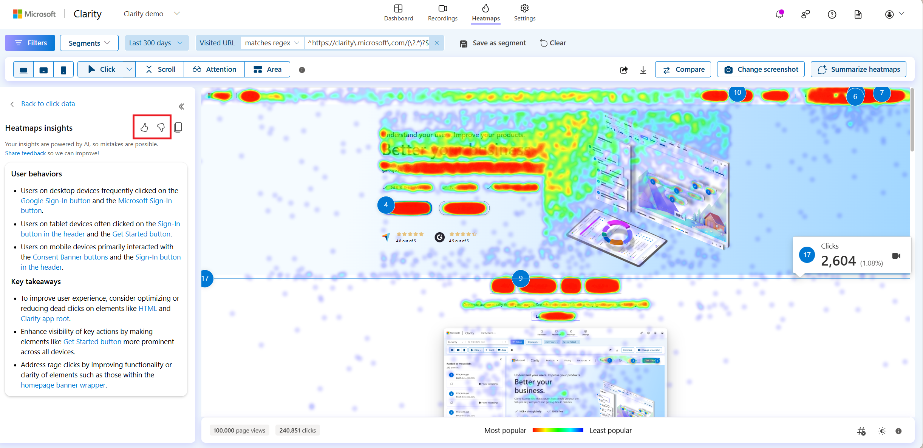Switch to Area heatmap
The image size is (923, 448).
(x=267, y=70)
